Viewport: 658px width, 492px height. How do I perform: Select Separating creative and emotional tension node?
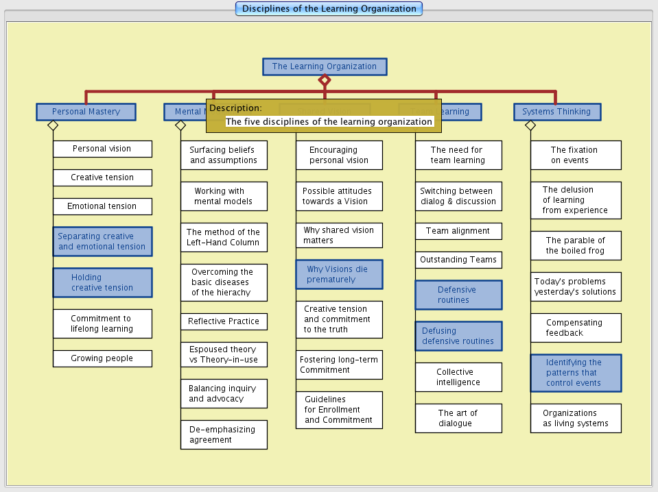102,241
